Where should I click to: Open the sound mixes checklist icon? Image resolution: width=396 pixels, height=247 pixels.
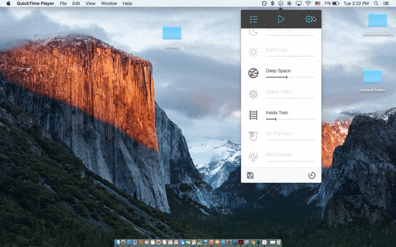(x=253, y=19)
